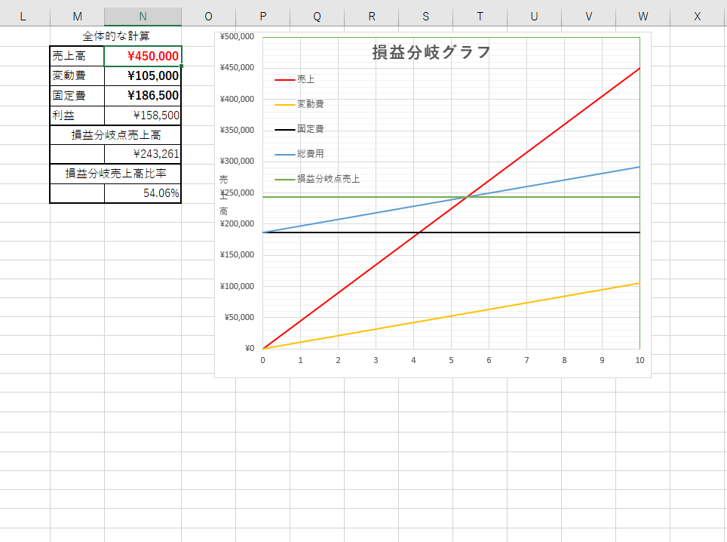Click the ¥100,000 axis label
Image resolution: width=727 pixels, height=542 pixels.
click(x=237, y=286)
